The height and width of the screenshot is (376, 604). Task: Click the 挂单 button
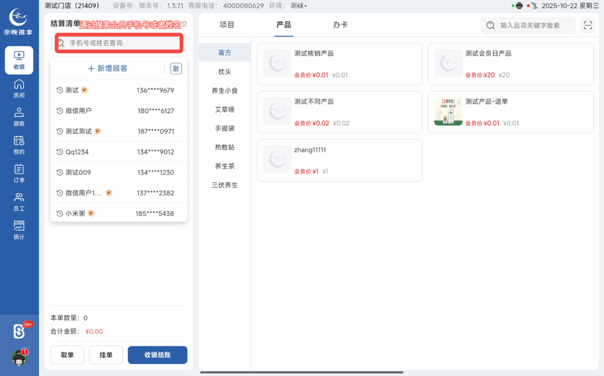(x=106, y=355)
